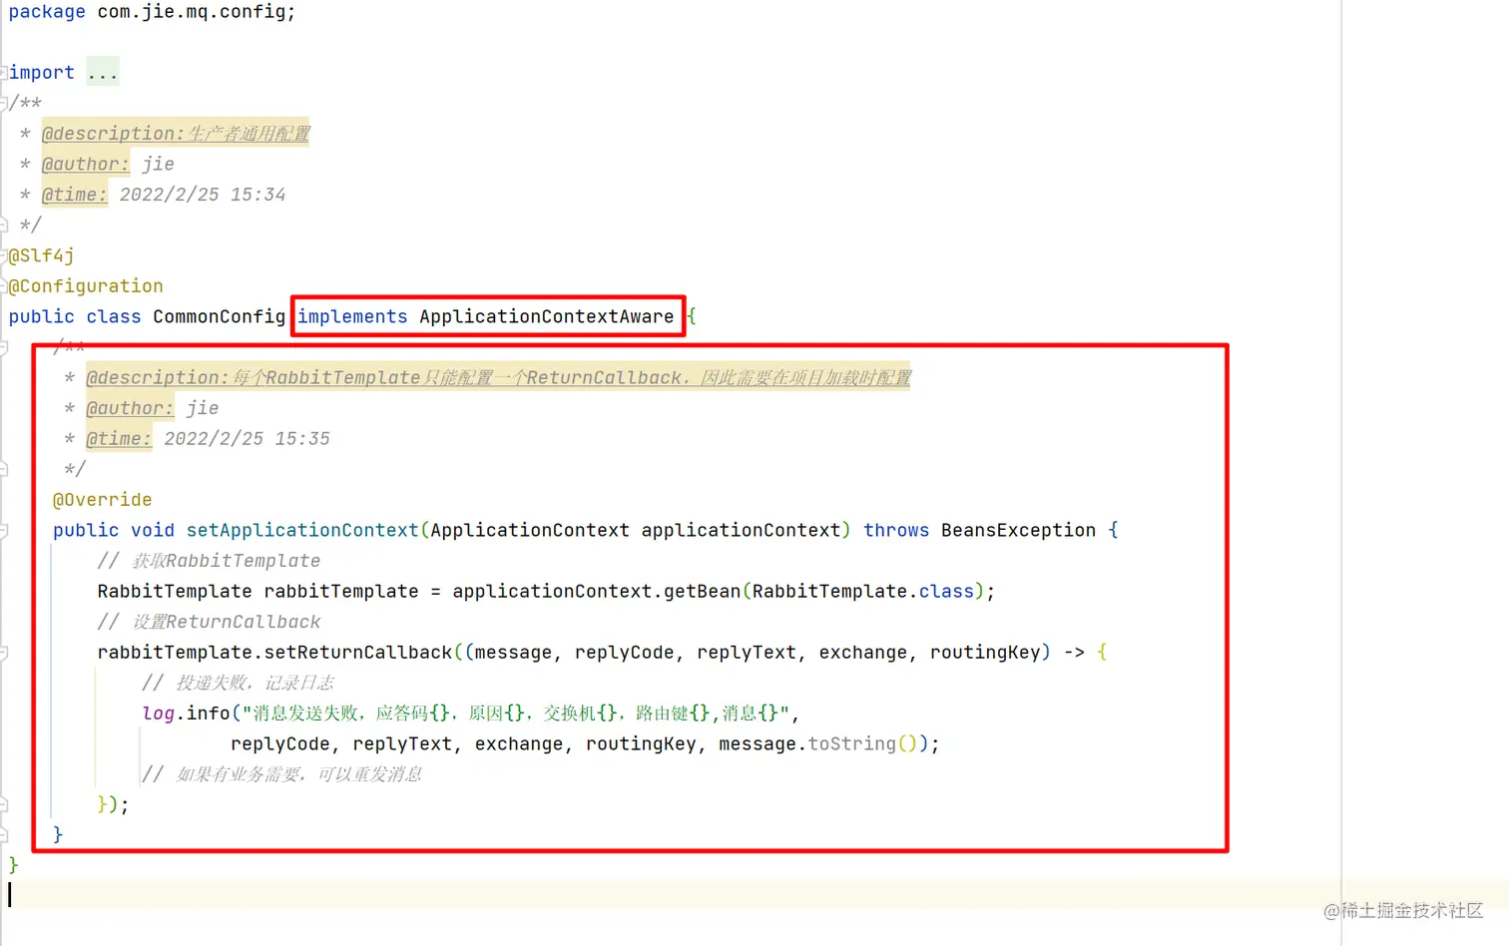1509x946 pixels.
Task: Click the applicationContext parameter name in method signature
Action: click(741, 531)
